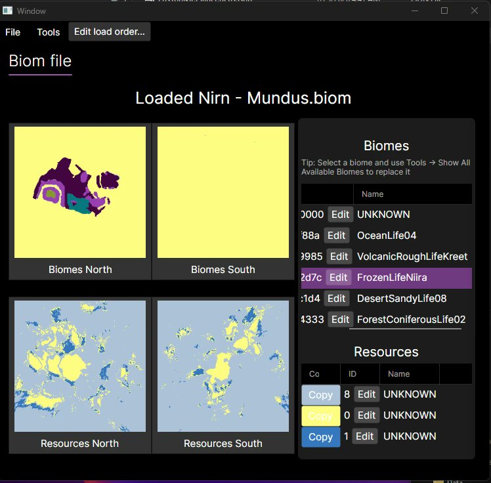Open the Tools menu
491x483 pixels.
click(x=48, y=32)
